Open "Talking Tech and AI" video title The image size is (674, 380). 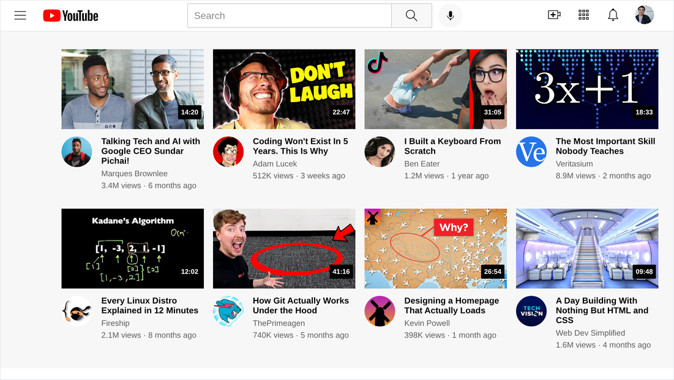click(x=151, y=151)
